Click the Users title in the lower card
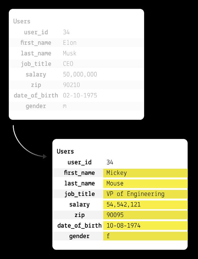This screenshot has height=259, width=198. coord(65,151)
